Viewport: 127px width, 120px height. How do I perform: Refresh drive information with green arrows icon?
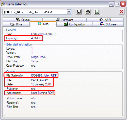pos(97,12)
